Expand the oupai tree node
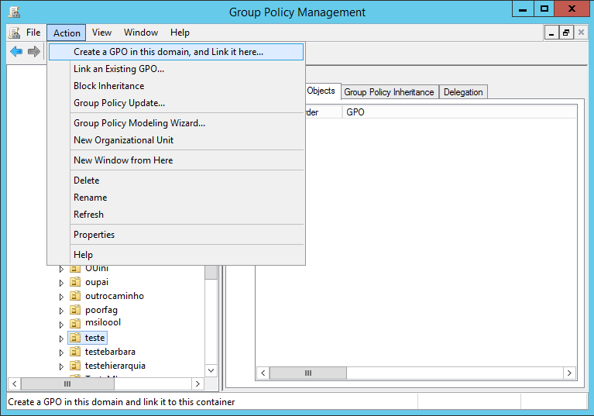594x416 pixels. click(x=62, y=283)
